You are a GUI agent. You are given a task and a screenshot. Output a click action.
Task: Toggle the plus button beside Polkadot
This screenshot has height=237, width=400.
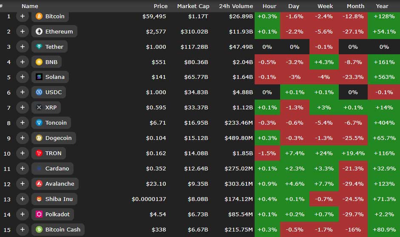(x=22, y=215)
